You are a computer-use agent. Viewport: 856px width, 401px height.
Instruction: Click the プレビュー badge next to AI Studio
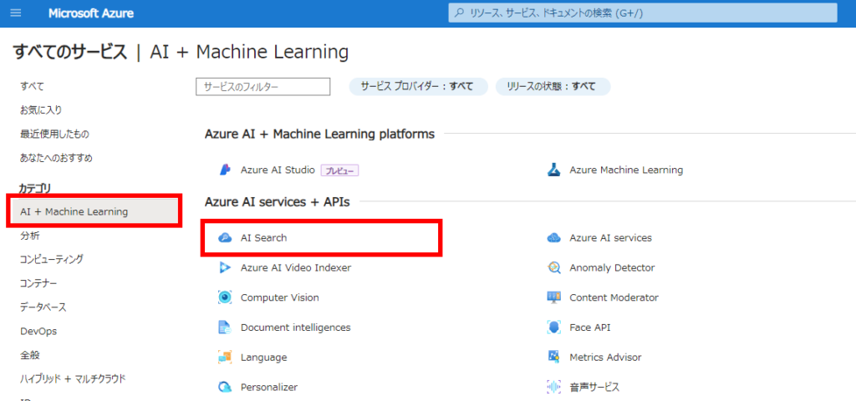point(339,170)
